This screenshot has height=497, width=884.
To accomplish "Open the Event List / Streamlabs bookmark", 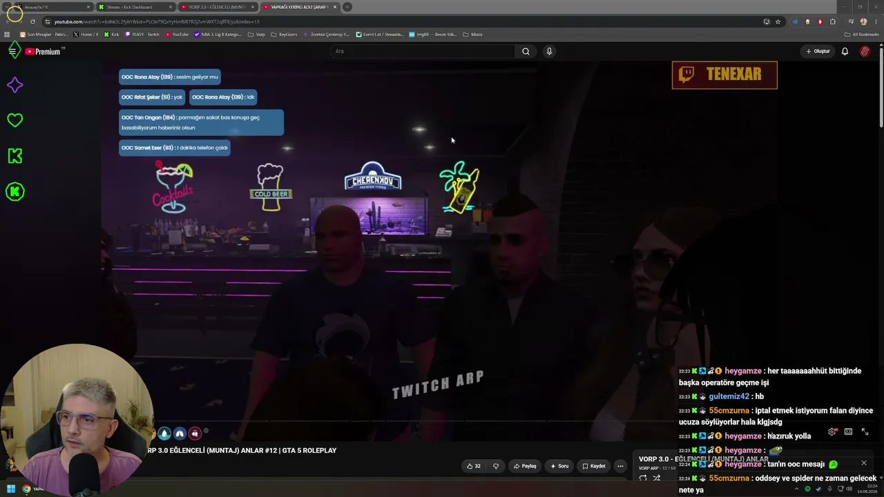I will (378, 35).
